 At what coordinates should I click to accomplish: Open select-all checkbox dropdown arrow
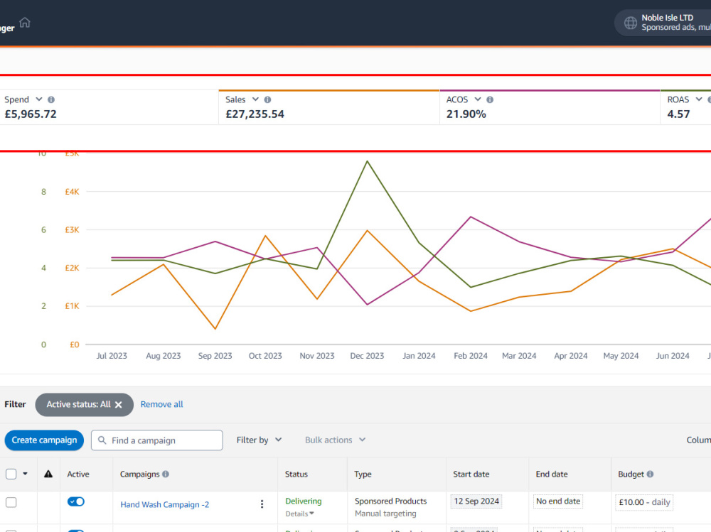(25, 474)
